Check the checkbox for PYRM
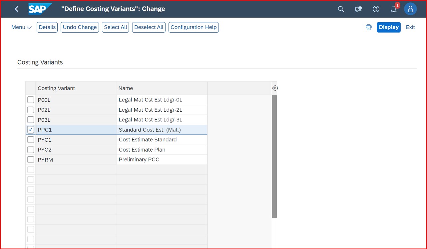Viewport: 427px width, 249px height. [30, 160]
